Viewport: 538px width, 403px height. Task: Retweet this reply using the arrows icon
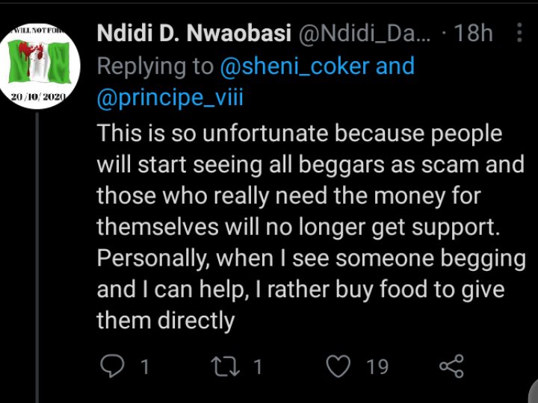(225, 366)
